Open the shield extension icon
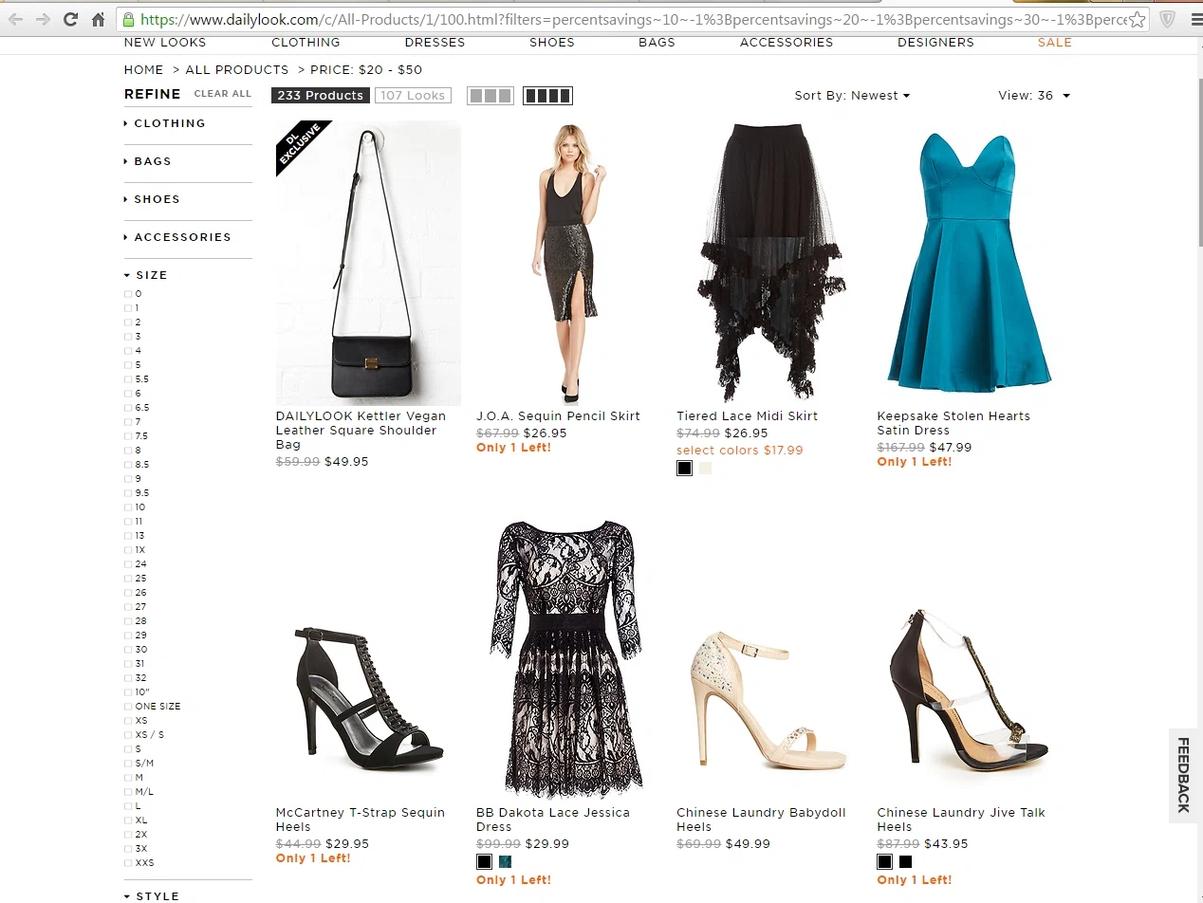1203x903 pixels. pyautogui.click(x=1168, y=19)
